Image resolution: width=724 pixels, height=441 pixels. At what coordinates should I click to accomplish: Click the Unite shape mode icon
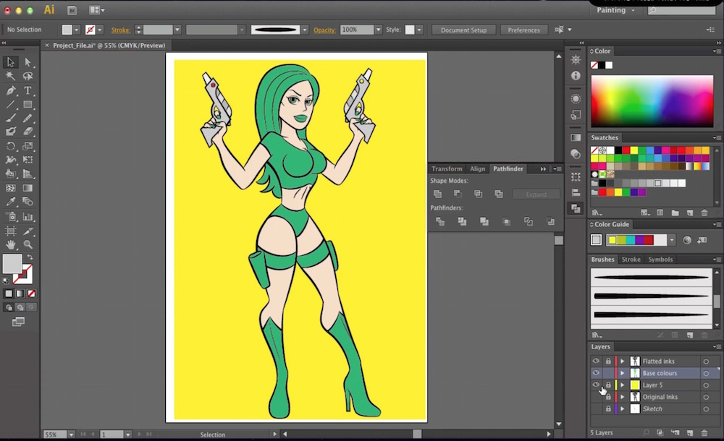(x=437, y=194)
